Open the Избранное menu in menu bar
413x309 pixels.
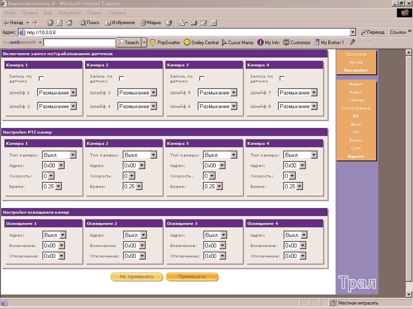tap(69, 13)
